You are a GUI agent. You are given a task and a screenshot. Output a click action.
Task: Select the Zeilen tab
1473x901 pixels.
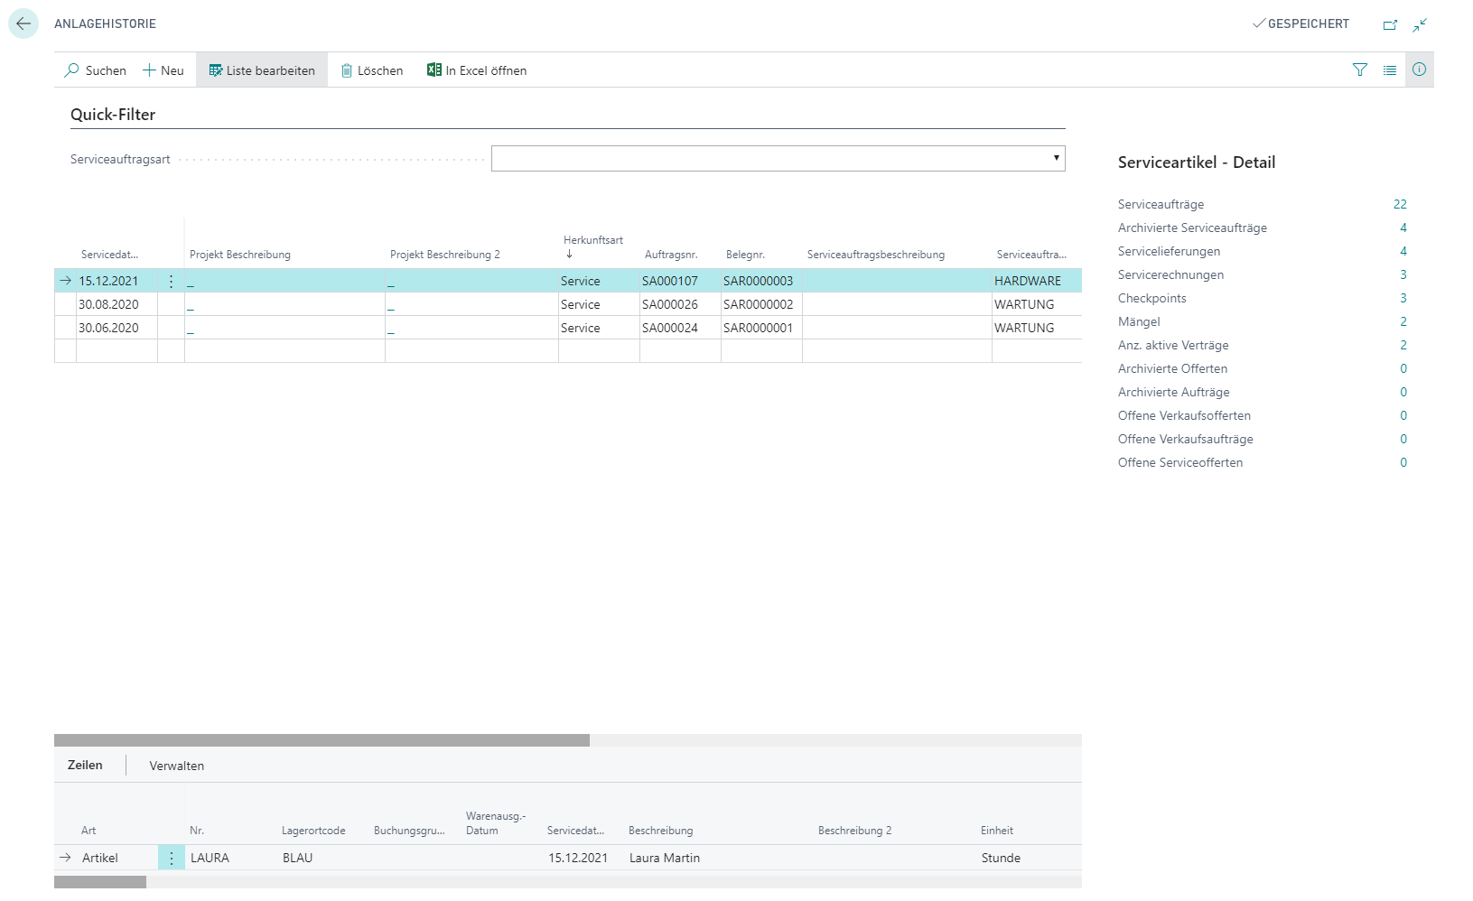85,765
